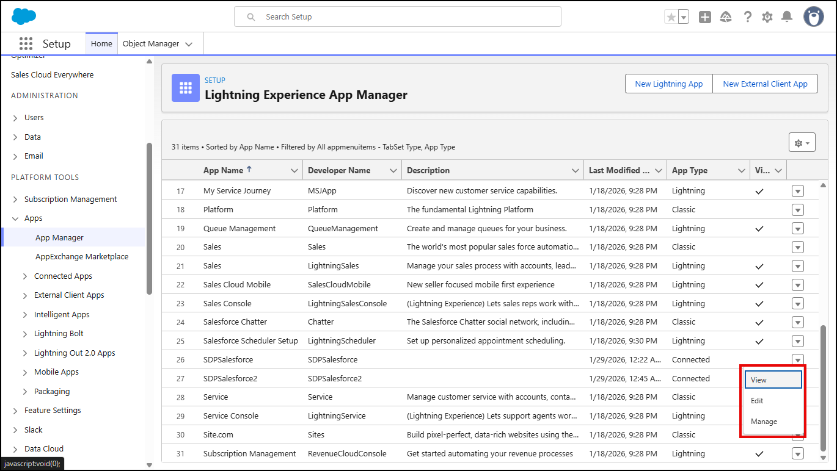Open the Favorites list dropdown arrow
This screenshot has width=837, height=471.
coord(684,17)
